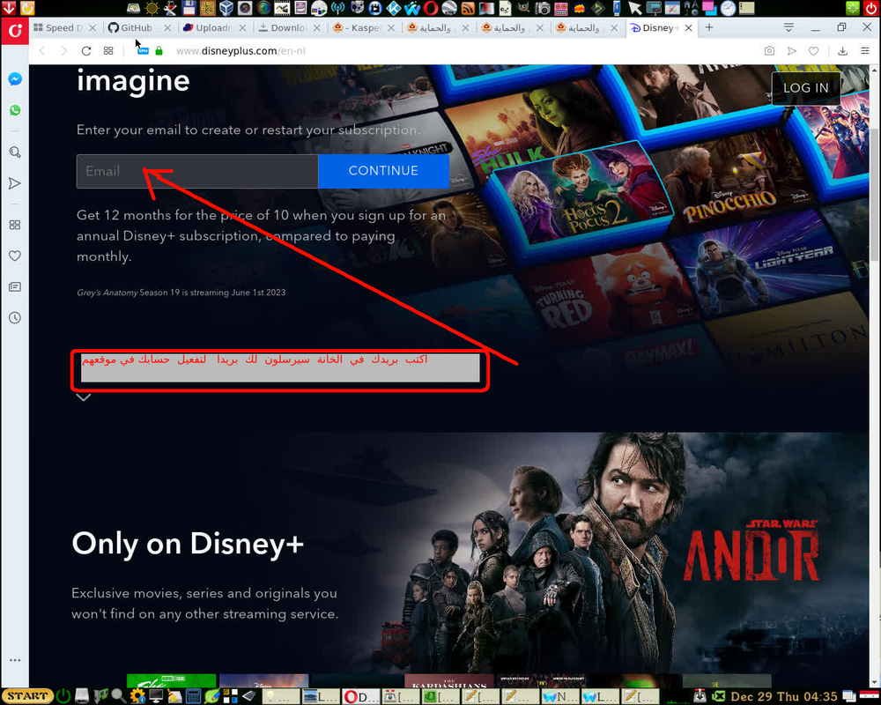Close the Disney+ tab
This screenshot has width=881, height=705.
point(688,27)
